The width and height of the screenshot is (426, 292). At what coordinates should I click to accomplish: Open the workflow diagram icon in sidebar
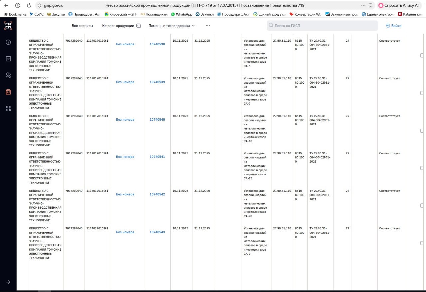pos(8,108)
